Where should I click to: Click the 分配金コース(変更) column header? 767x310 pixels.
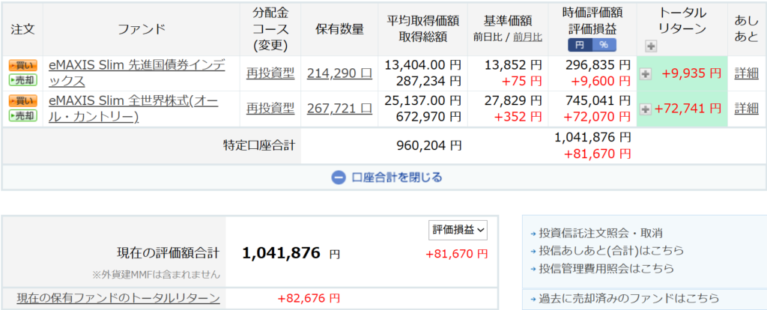[270, 29]
